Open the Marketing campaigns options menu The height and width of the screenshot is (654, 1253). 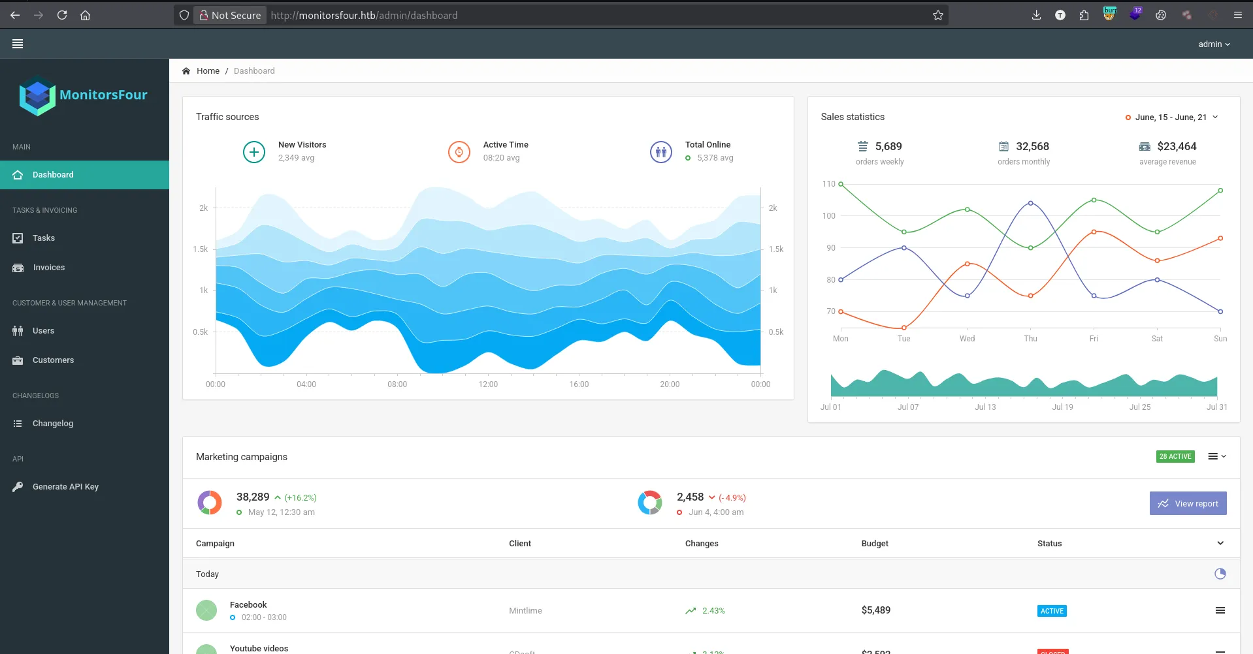[1216, 456]
